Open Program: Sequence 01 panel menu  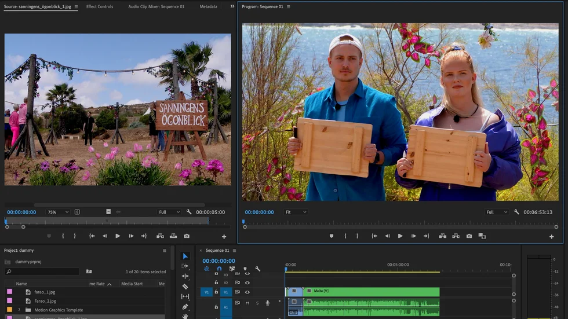[x=289, y=6]
